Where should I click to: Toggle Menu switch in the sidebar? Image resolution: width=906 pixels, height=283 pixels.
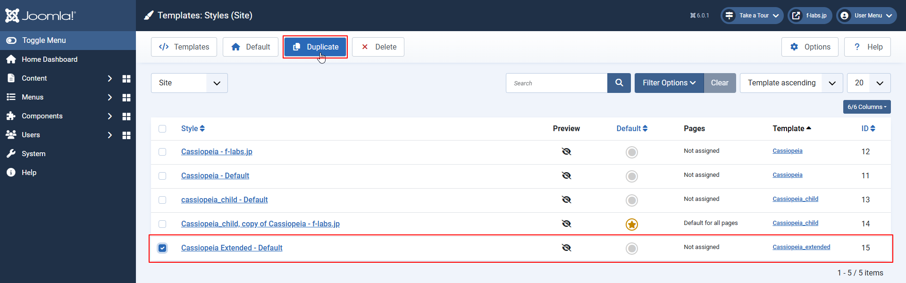11,41
